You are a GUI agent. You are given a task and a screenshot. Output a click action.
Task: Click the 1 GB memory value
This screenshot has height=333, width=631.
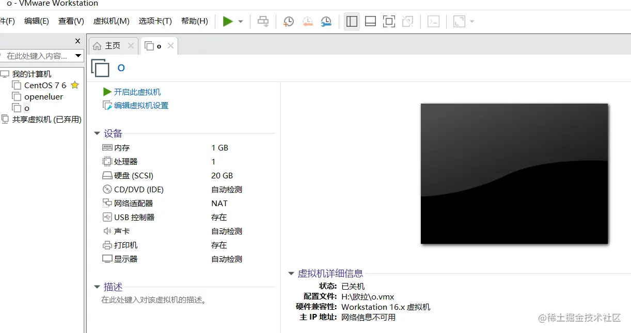pos(220,147)
